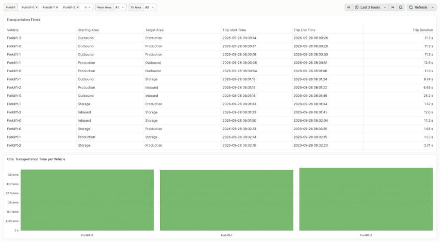Image resolution: width=440 pixels, height=242 pixels.
Task: Click trip start time 2026-09-28 08:00:17
Action: pyautogui.click(x=239, y=46)
